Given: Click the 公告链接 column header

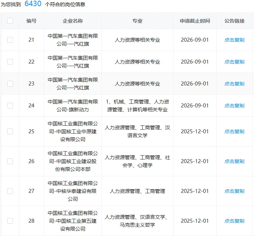Looking at the screenshot, I should (234, 21).
